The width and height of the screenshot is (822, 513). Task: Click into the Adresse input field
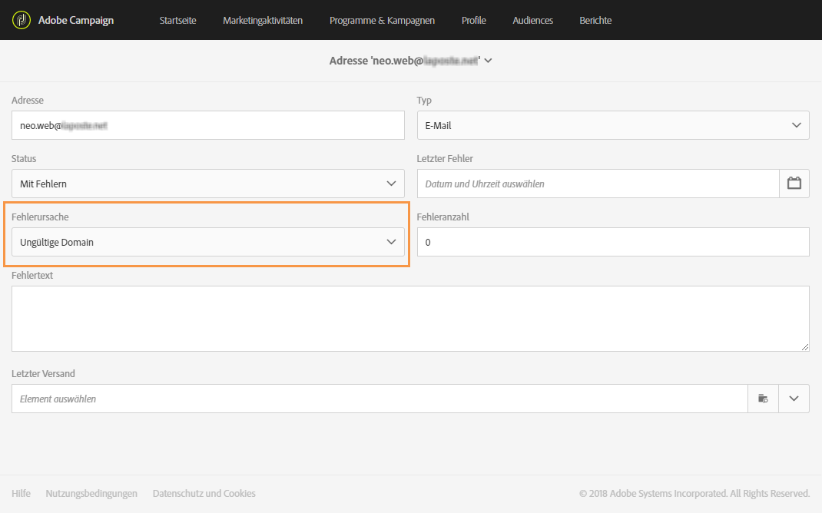coord(207,125)
